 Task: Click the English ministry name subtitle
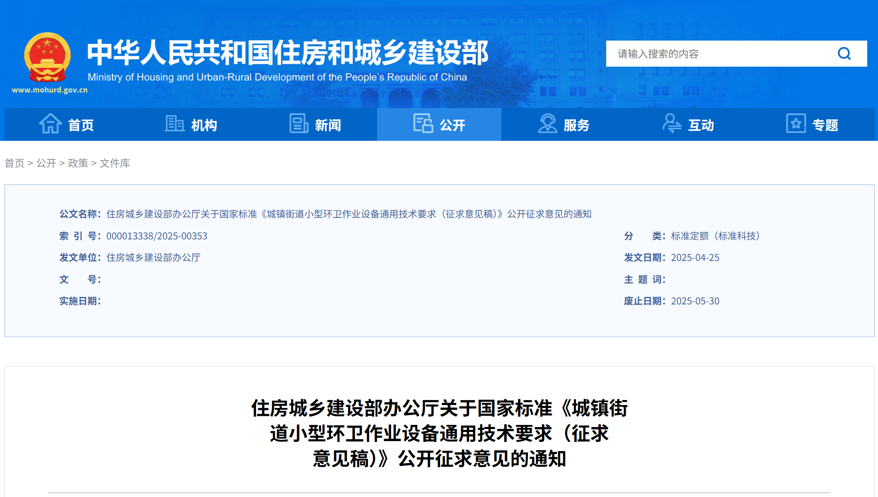(x=277, y=77)
